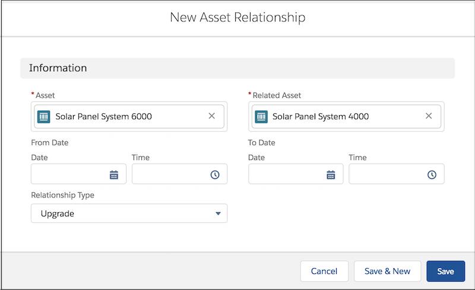The height and width of the screenshot is (290, 475).
Task: Click the Asset record icon for Solar Panel System 6000
Action: (44, 116)
